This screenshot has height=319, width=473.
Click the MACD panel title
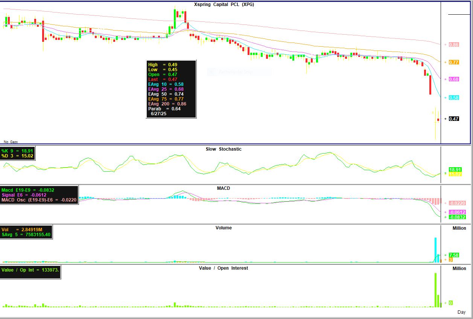[x=224, y=188]
